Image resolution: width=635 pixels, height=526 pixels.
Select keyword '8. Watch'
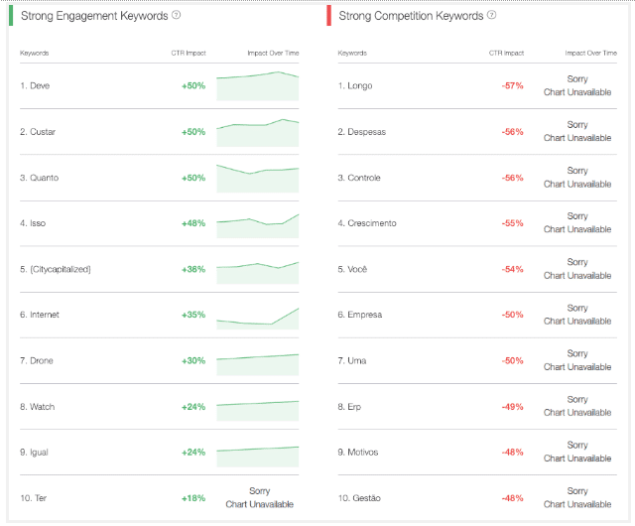[x=38, y=407]
